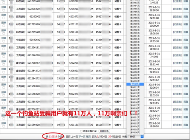Tick the checkbox in the 17:55:38 row
This screenshot has height=140, width=190.
(x=4, y=41)
